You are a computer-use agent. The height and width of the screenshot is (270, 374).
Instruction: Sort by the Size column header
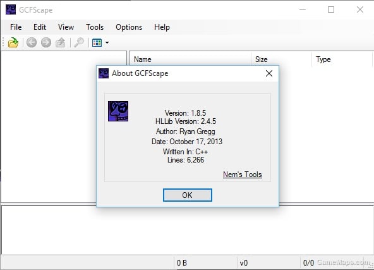[x=281, y=59]
